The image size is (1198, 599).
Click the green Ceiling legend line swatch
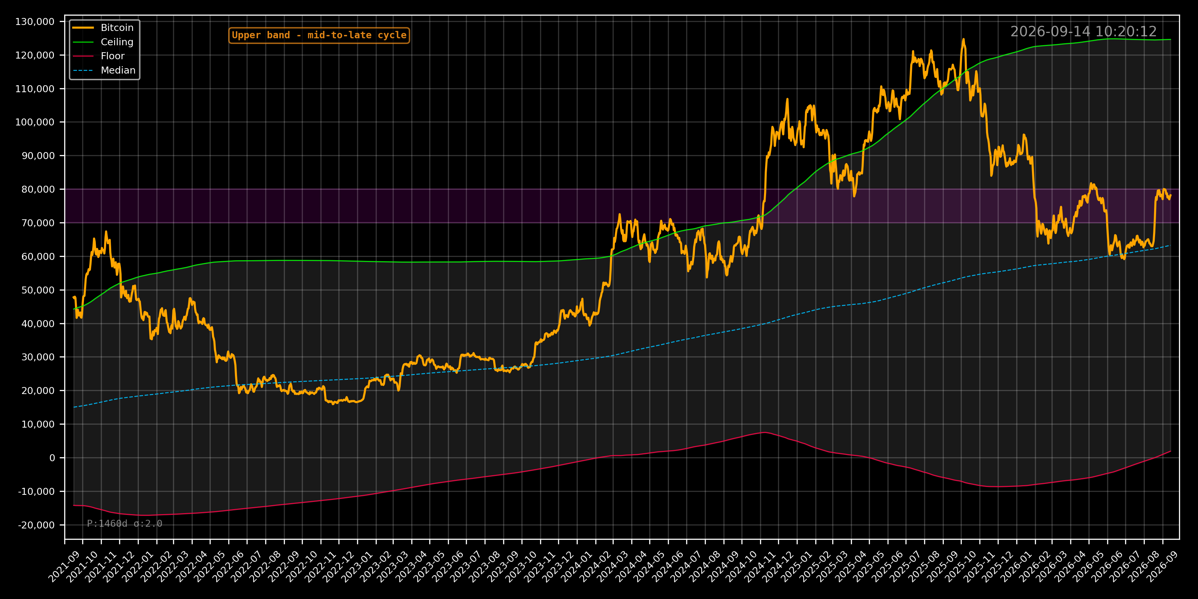click(83, 42)
